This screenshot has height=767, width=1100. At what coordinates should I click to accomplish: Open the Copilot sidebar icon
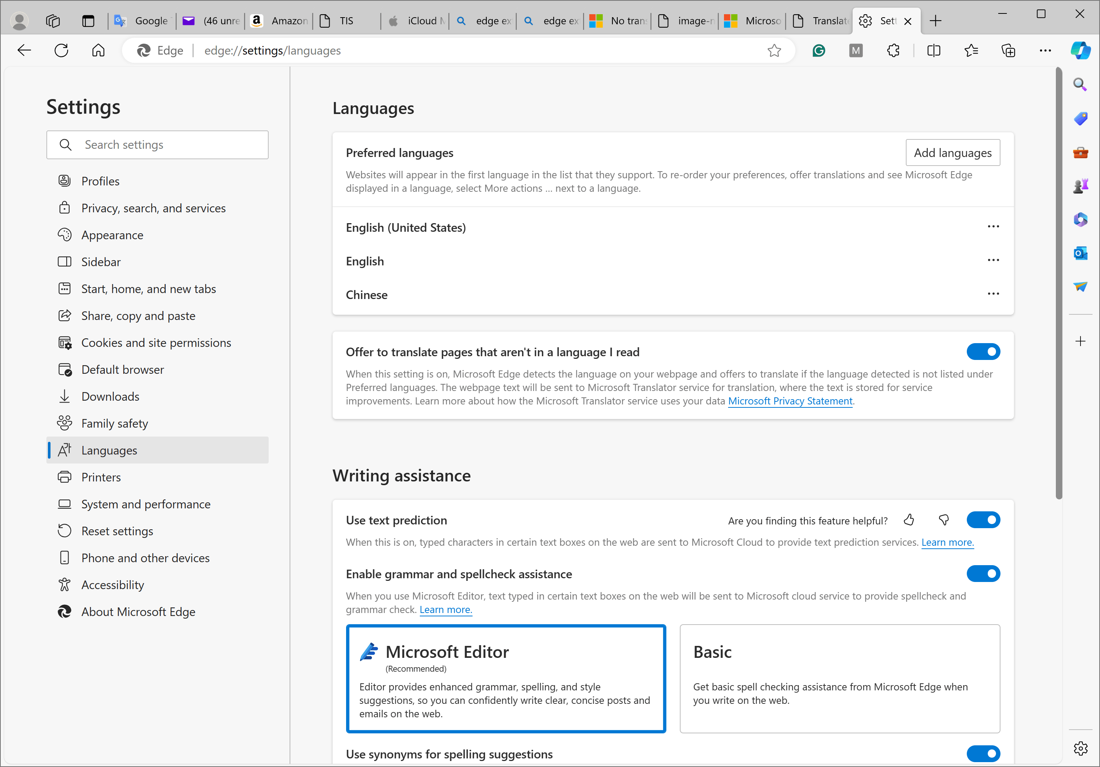[1080, 50]
